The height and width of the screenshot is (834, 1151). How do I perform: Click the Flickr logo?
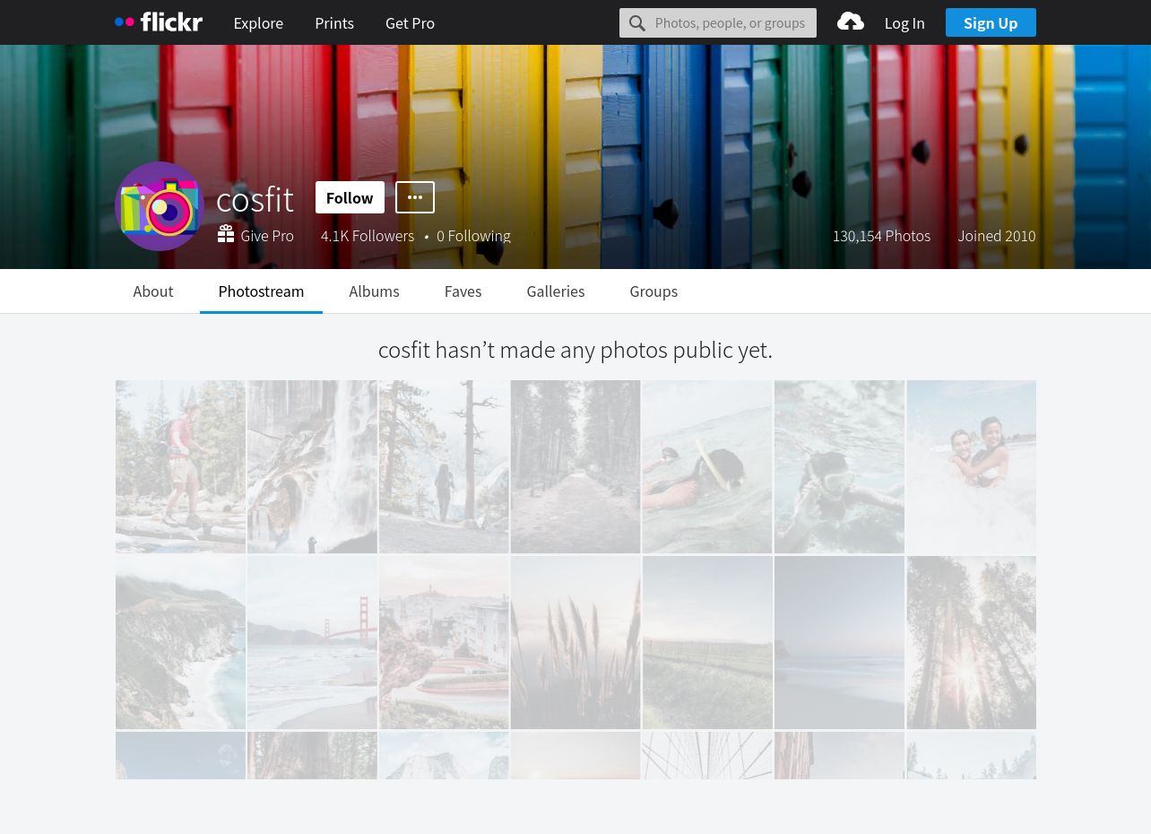coord(159,22)
